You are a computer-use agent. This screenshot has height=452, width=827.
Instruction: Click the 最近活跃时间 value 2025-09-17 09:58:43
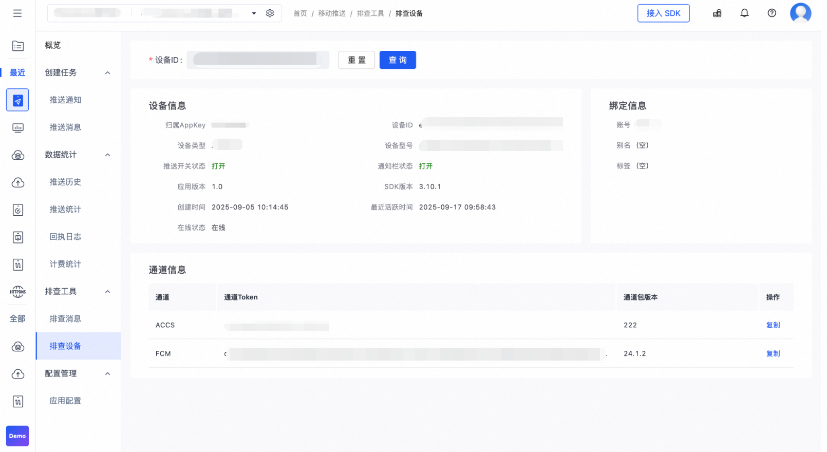tap(457, 208)
